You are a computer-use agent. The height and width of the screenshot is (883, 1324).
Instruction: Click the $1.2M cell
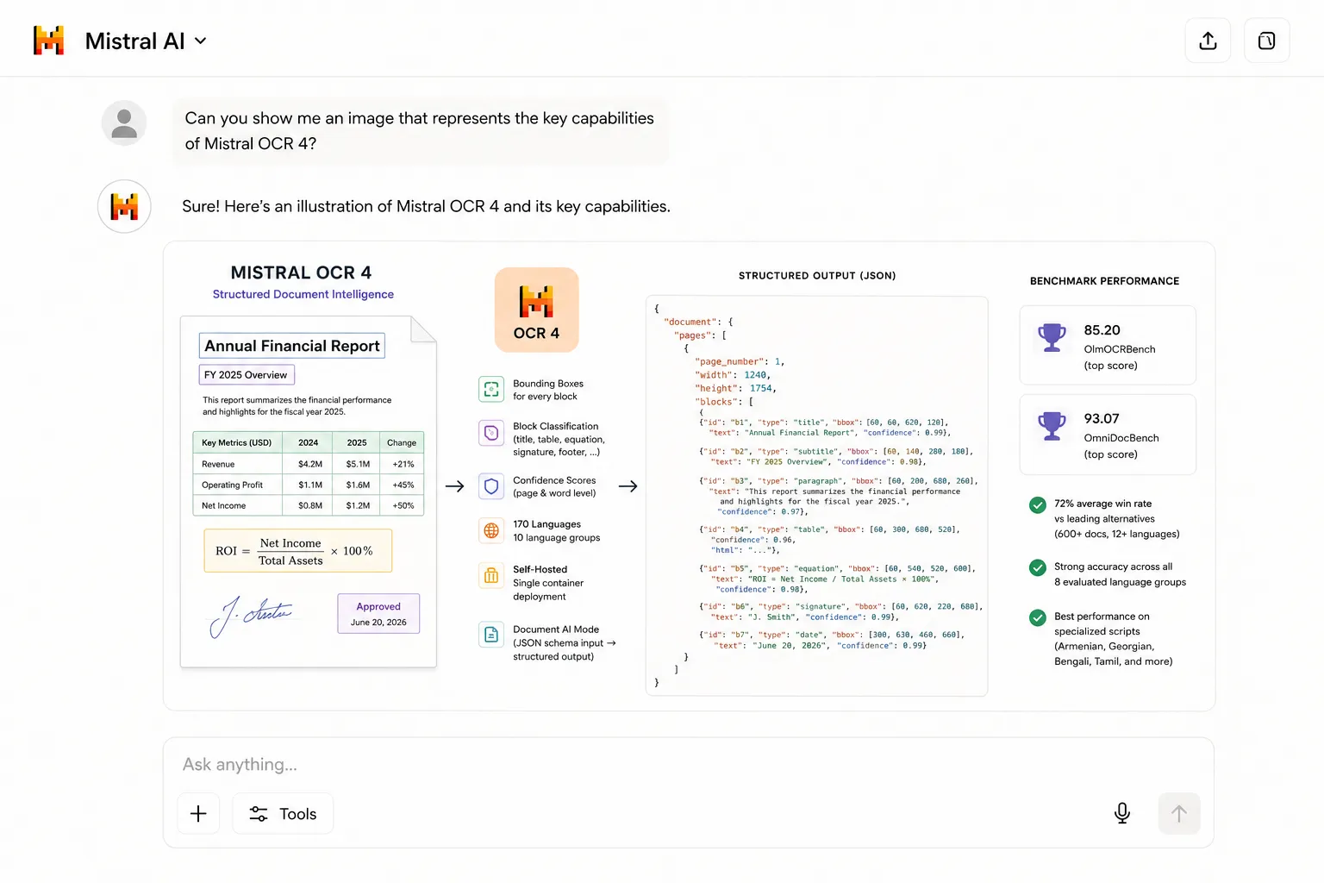358,505
